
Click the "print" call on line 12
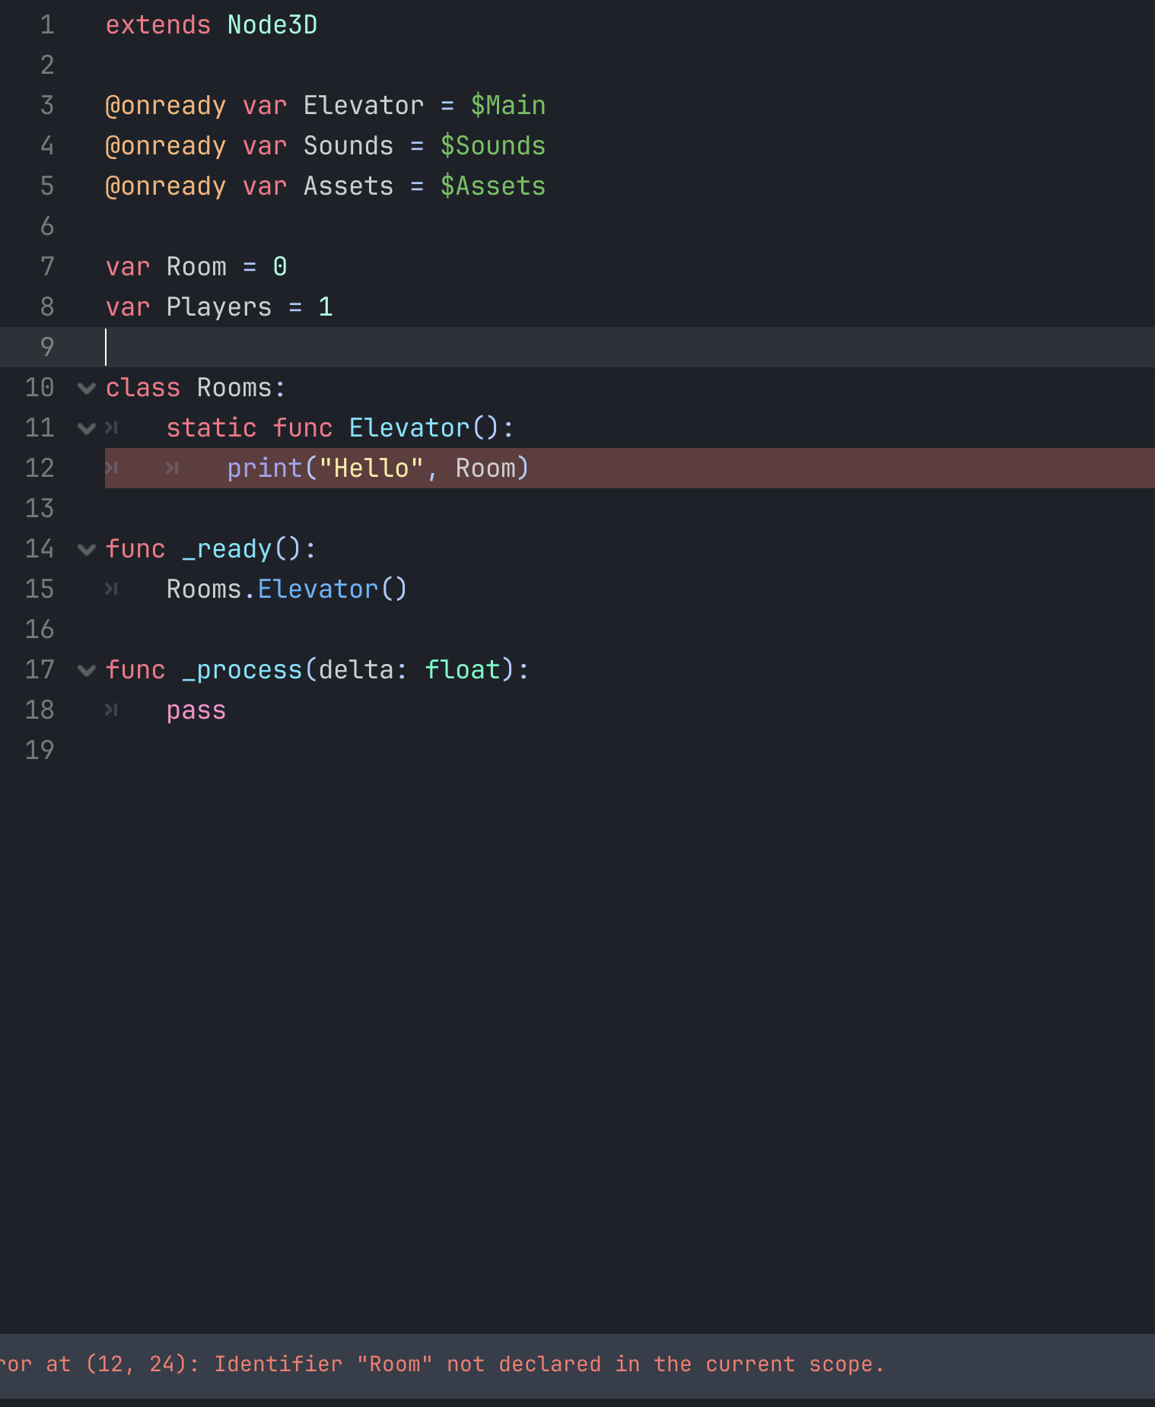[x=265, y=468]
